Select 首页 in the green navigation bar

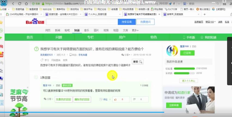coord(30,37)
